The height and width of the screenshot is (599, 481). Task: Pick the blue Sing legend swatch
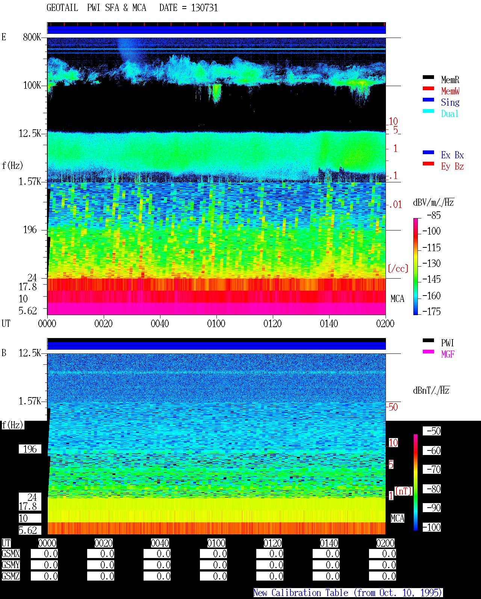428,100
